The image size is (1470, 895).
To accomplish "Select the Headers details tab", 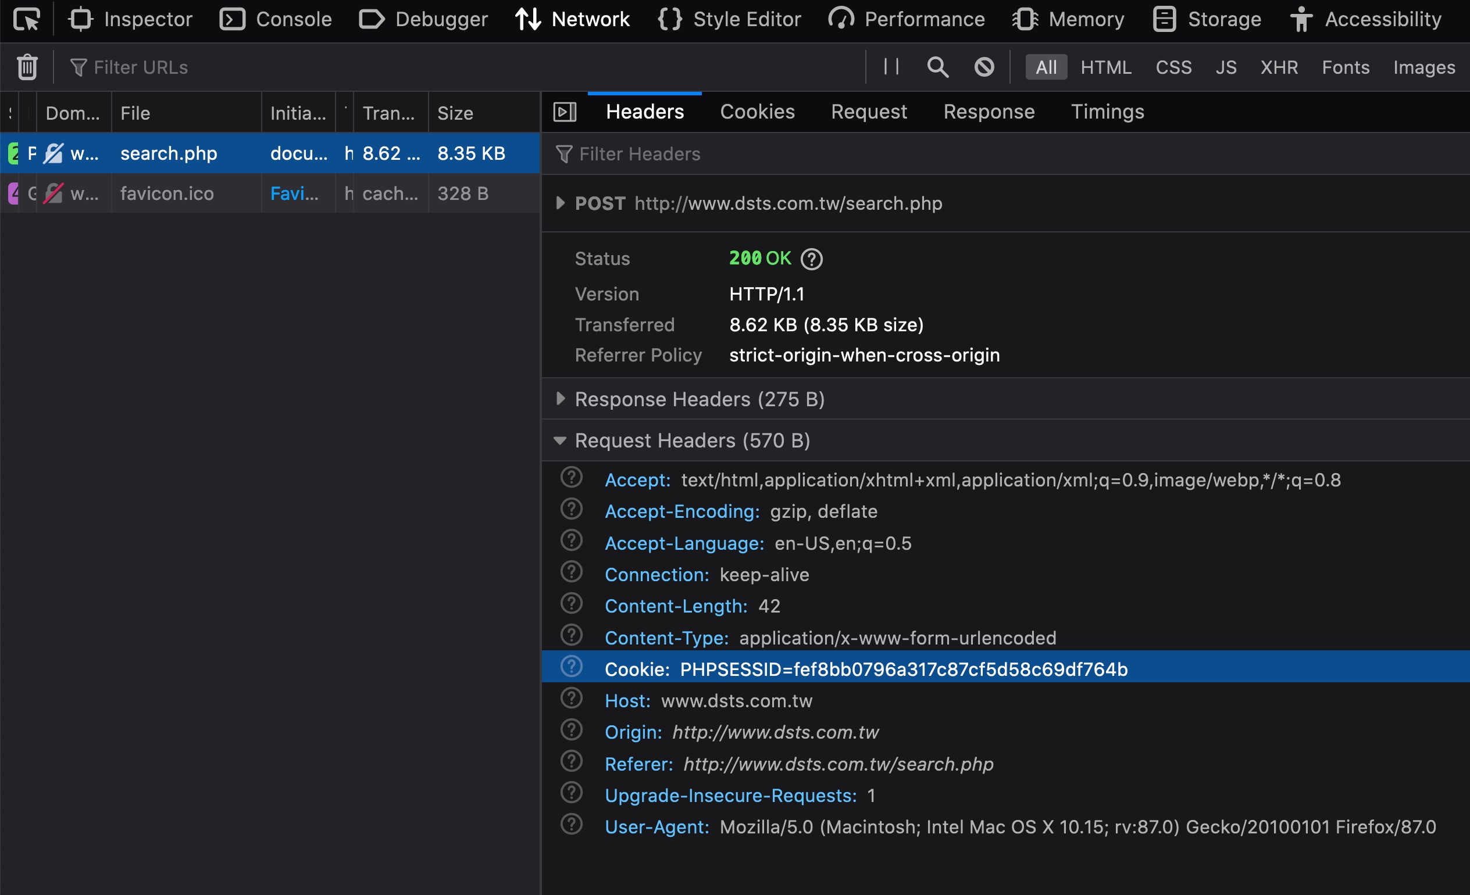I will tap(645, 112).
